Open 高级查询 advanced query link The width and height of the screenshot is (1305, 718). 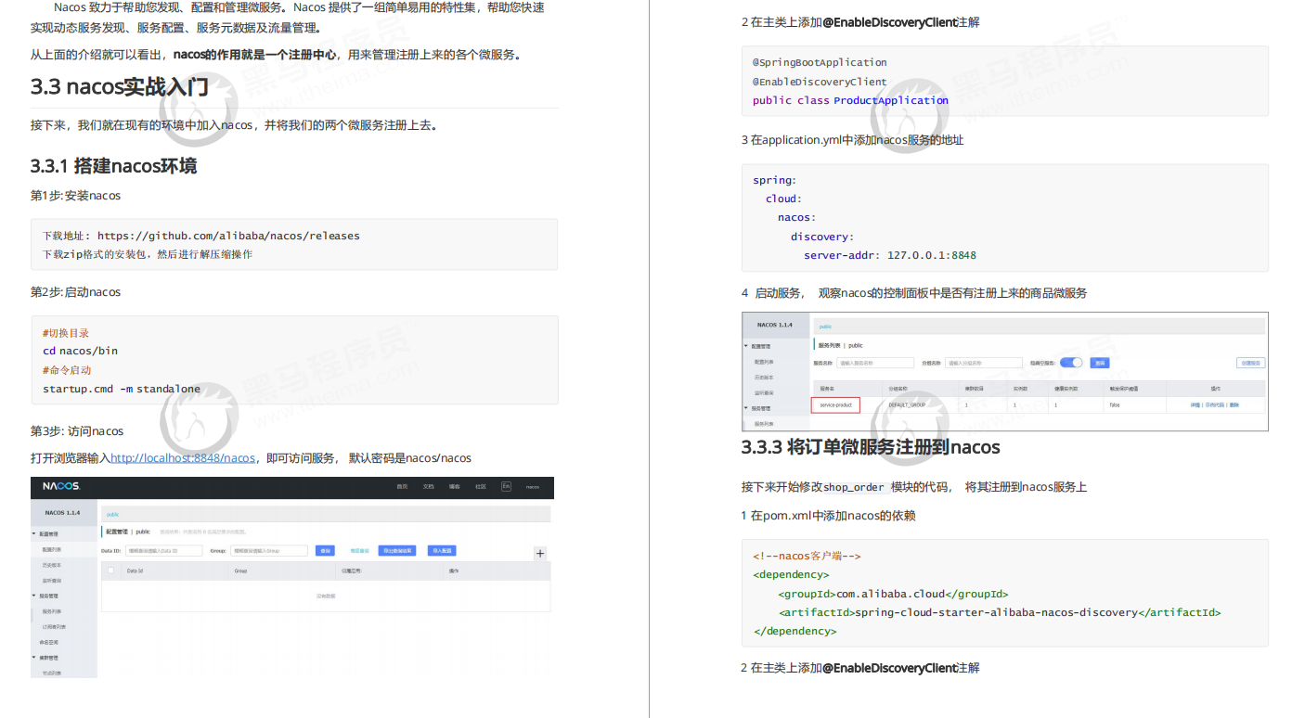(359, 551)
